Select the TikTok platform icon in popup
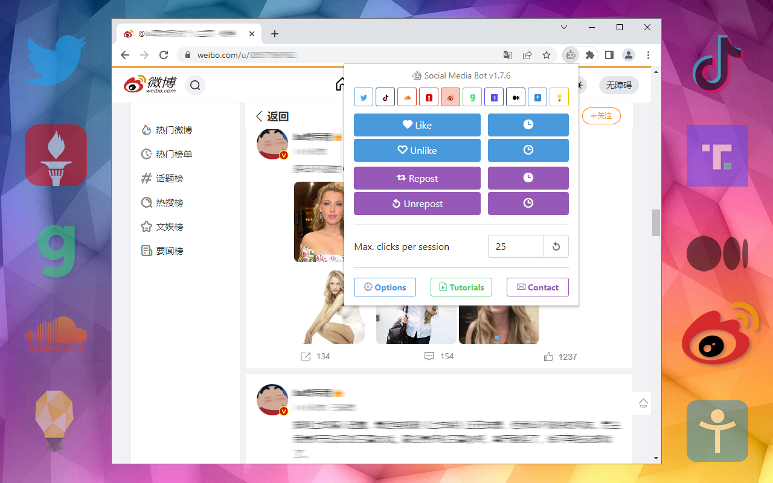773x483 pixels. [x=385, y=97]
